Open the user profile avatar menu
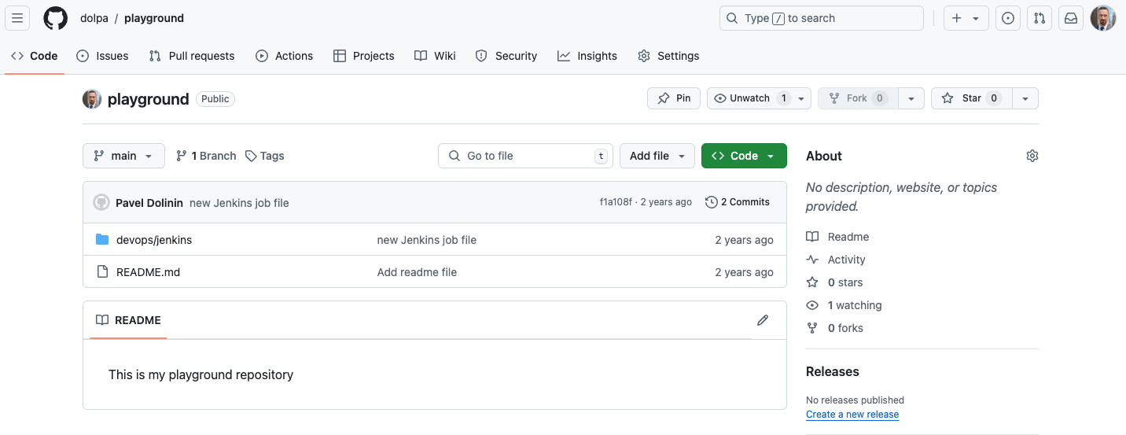 pyautogui.click(x=1102, y=18)
